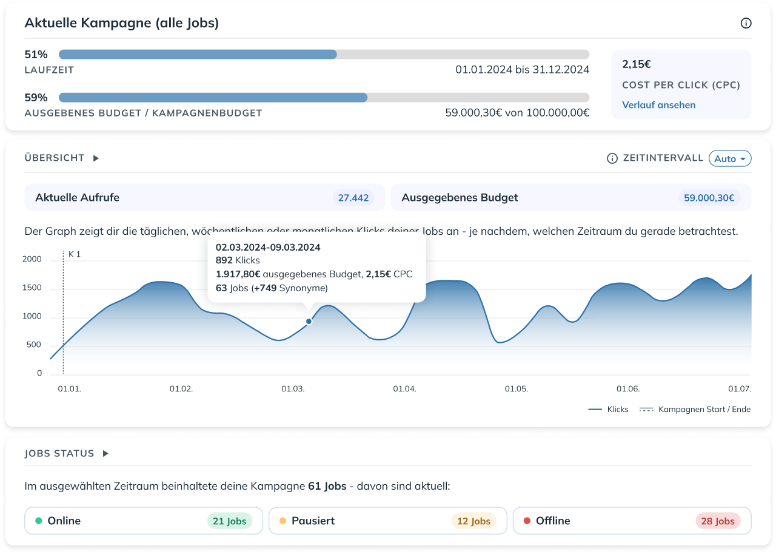Click the 01.07. x-axis label
776x554 pixels.
(x=740, y=389)
